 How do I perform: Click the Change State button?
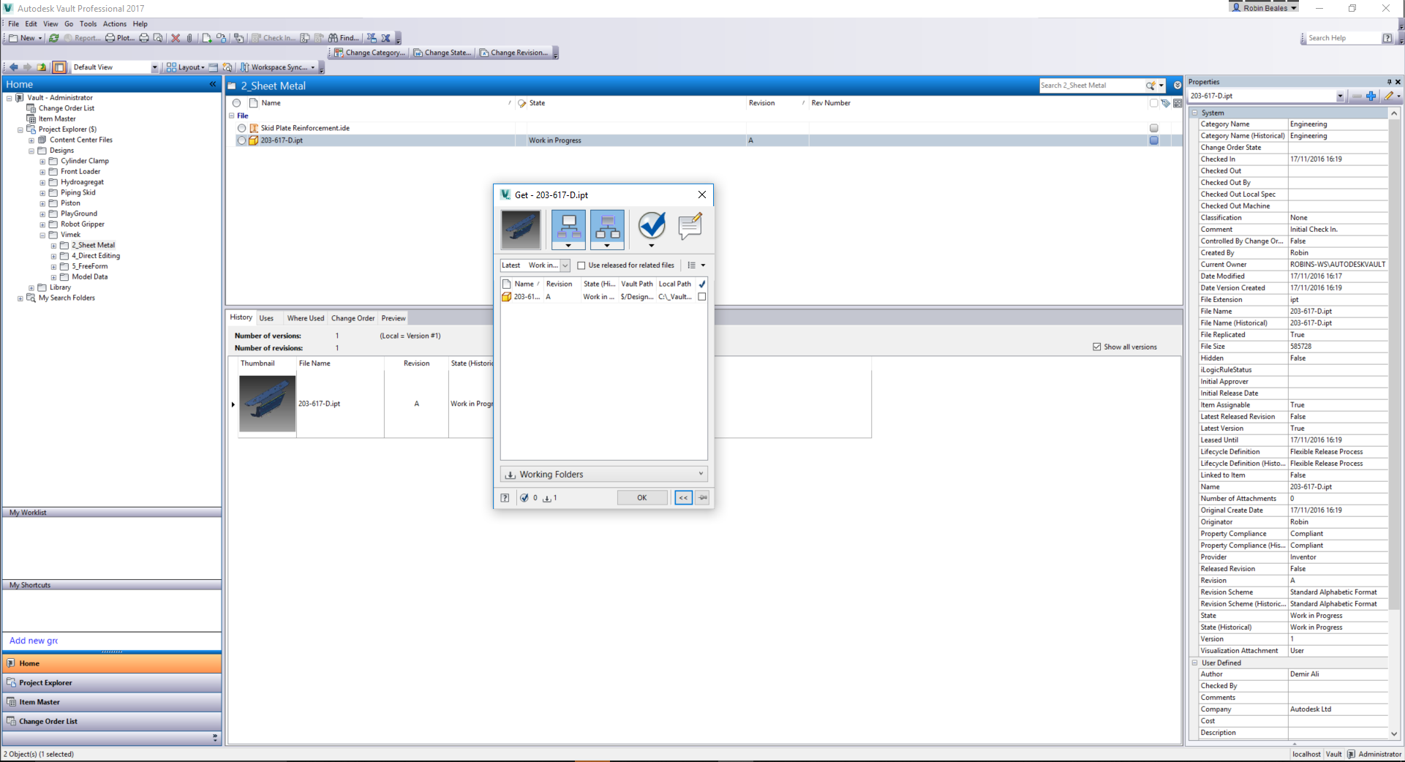[x=442, y=53]
